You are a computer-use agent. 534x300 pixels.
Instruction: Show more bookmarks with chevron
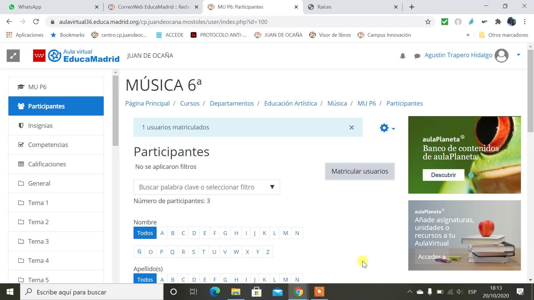click(x=468, y=35)
